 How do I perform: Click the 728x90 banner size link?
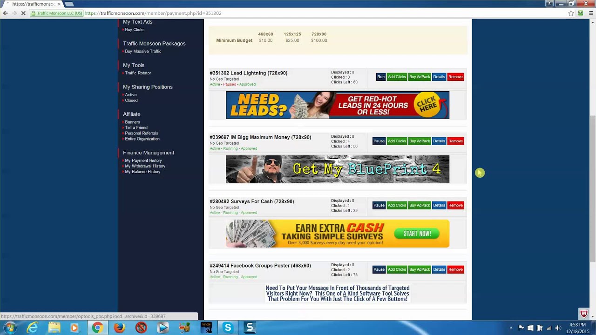319,34
